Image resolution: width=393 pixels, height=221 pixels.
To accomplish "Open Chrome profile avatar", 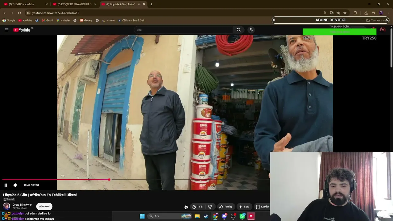I will [x=381, y=13].
